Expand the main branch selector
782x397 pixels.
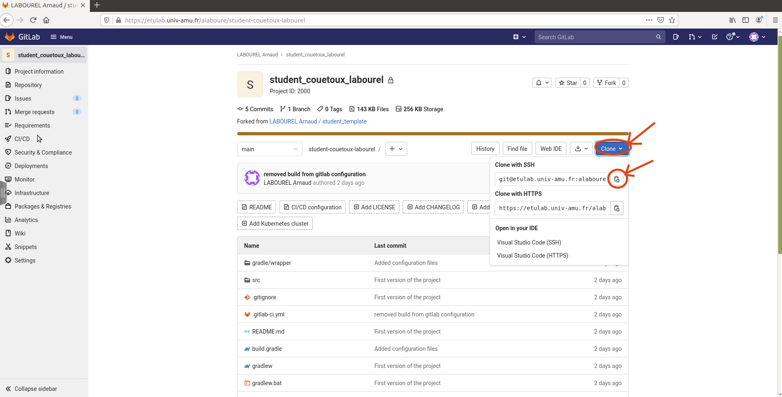point(269,149)
